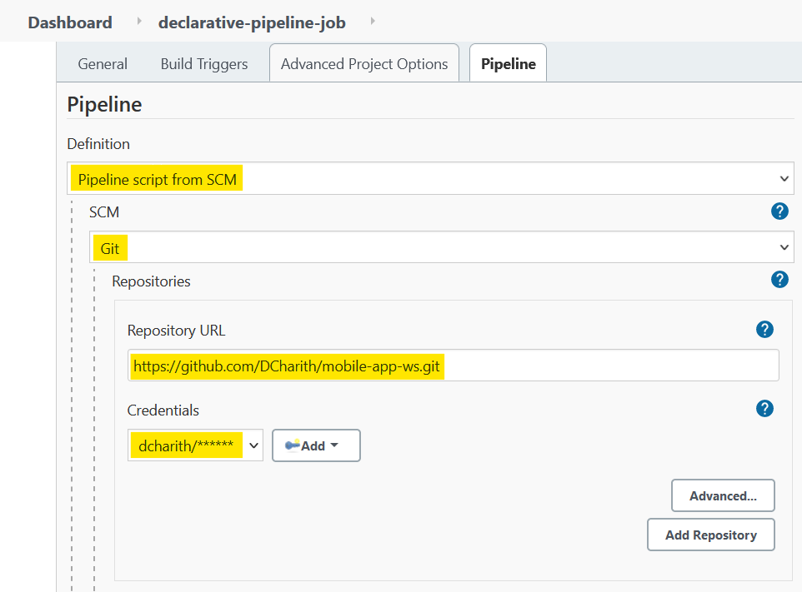Viewport: 802px width, 592px height.
Task: Open the SCM Git dropdown
Action: click(441, 247)
